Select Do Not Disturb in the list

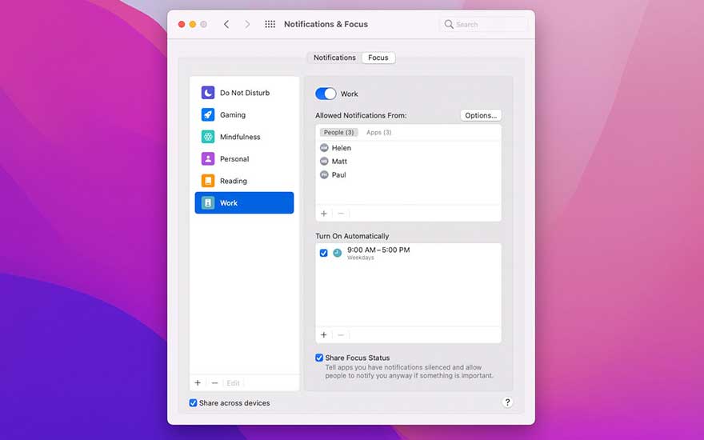pos(244,93)
